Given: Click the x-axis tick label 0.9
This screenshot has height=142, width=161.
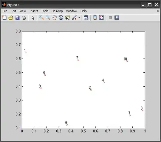Looking at the screenshot, I should coord(132,131).
